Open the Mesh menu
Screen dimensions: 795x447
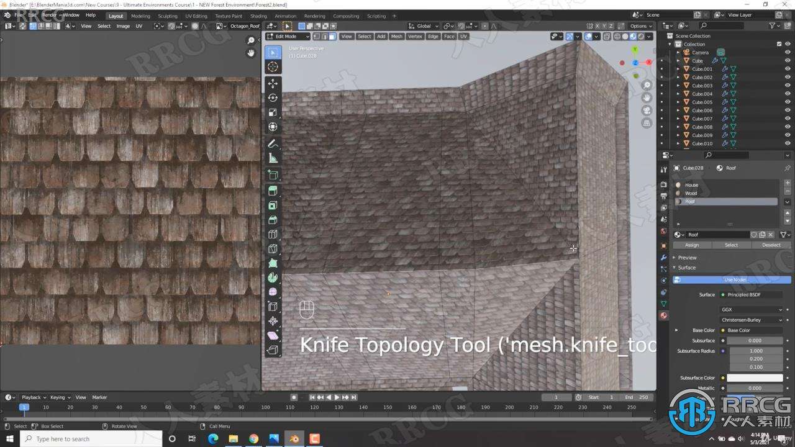tap(396, 36)
